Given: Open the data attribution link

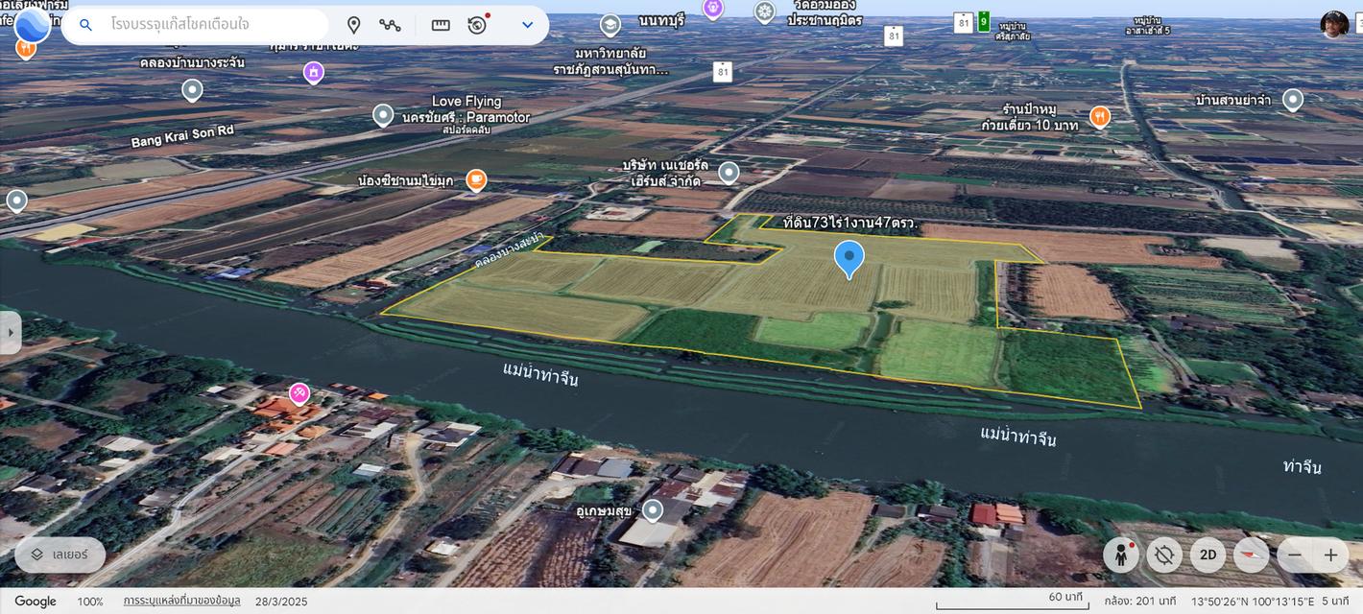Looking at the screenshot, I should tap(181, 602).
